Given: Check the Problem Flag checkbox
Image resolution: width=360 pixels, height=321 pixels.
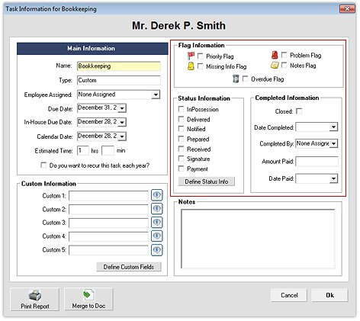Looking at the screenshot, I should [x=284, y=55].
